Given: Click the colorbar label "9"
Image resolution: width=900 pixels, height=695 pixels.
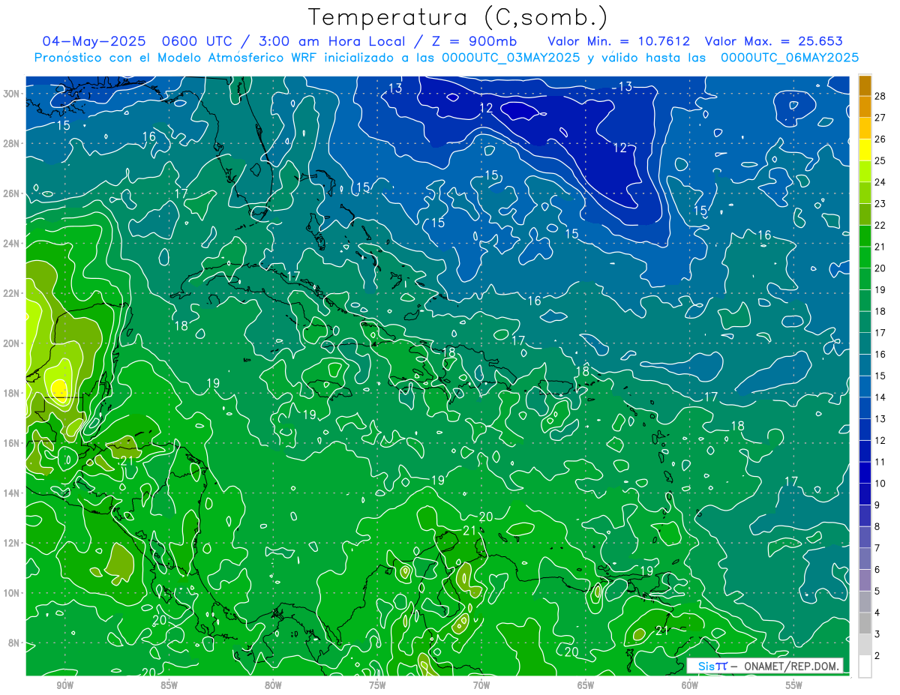Looking at the screenshot, I should [877, 505].
